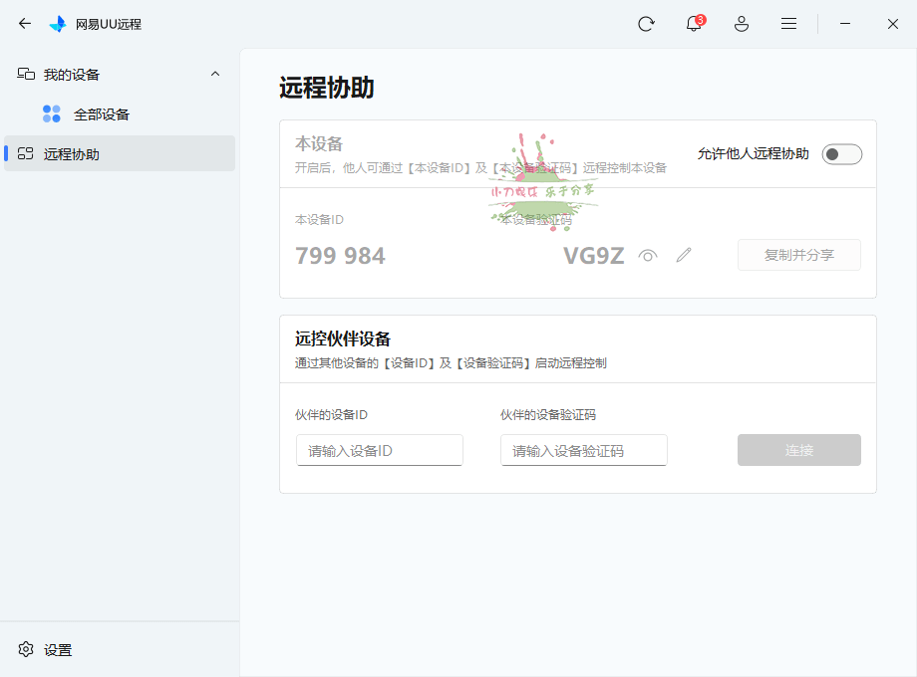Refresh using the circular reload icon
The height and width of the screenshot is (677, 917).
[646, 23]
